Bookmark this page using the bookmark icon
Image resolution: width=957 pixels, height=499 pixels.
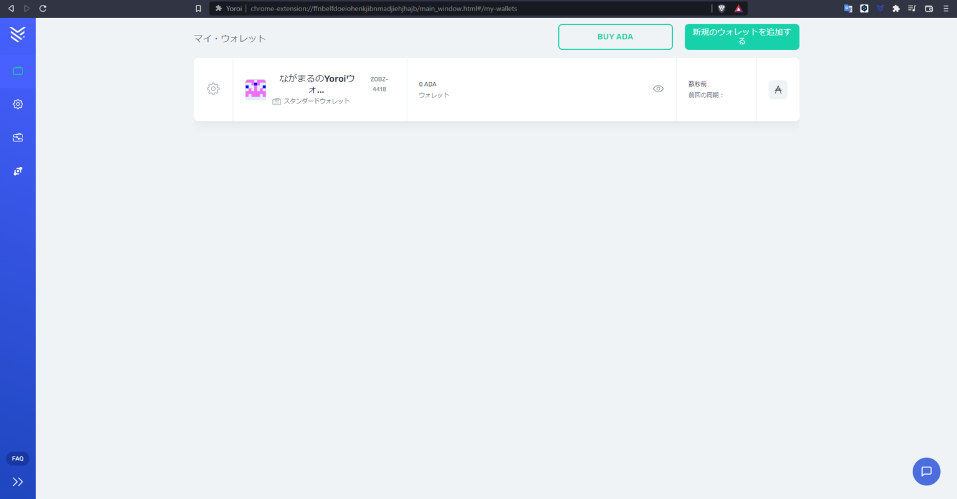coord(198,9)
